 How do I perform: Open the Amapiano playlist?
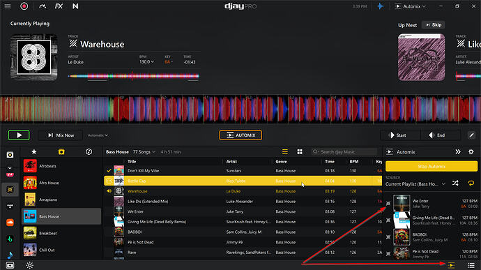[x=61, y=200]
